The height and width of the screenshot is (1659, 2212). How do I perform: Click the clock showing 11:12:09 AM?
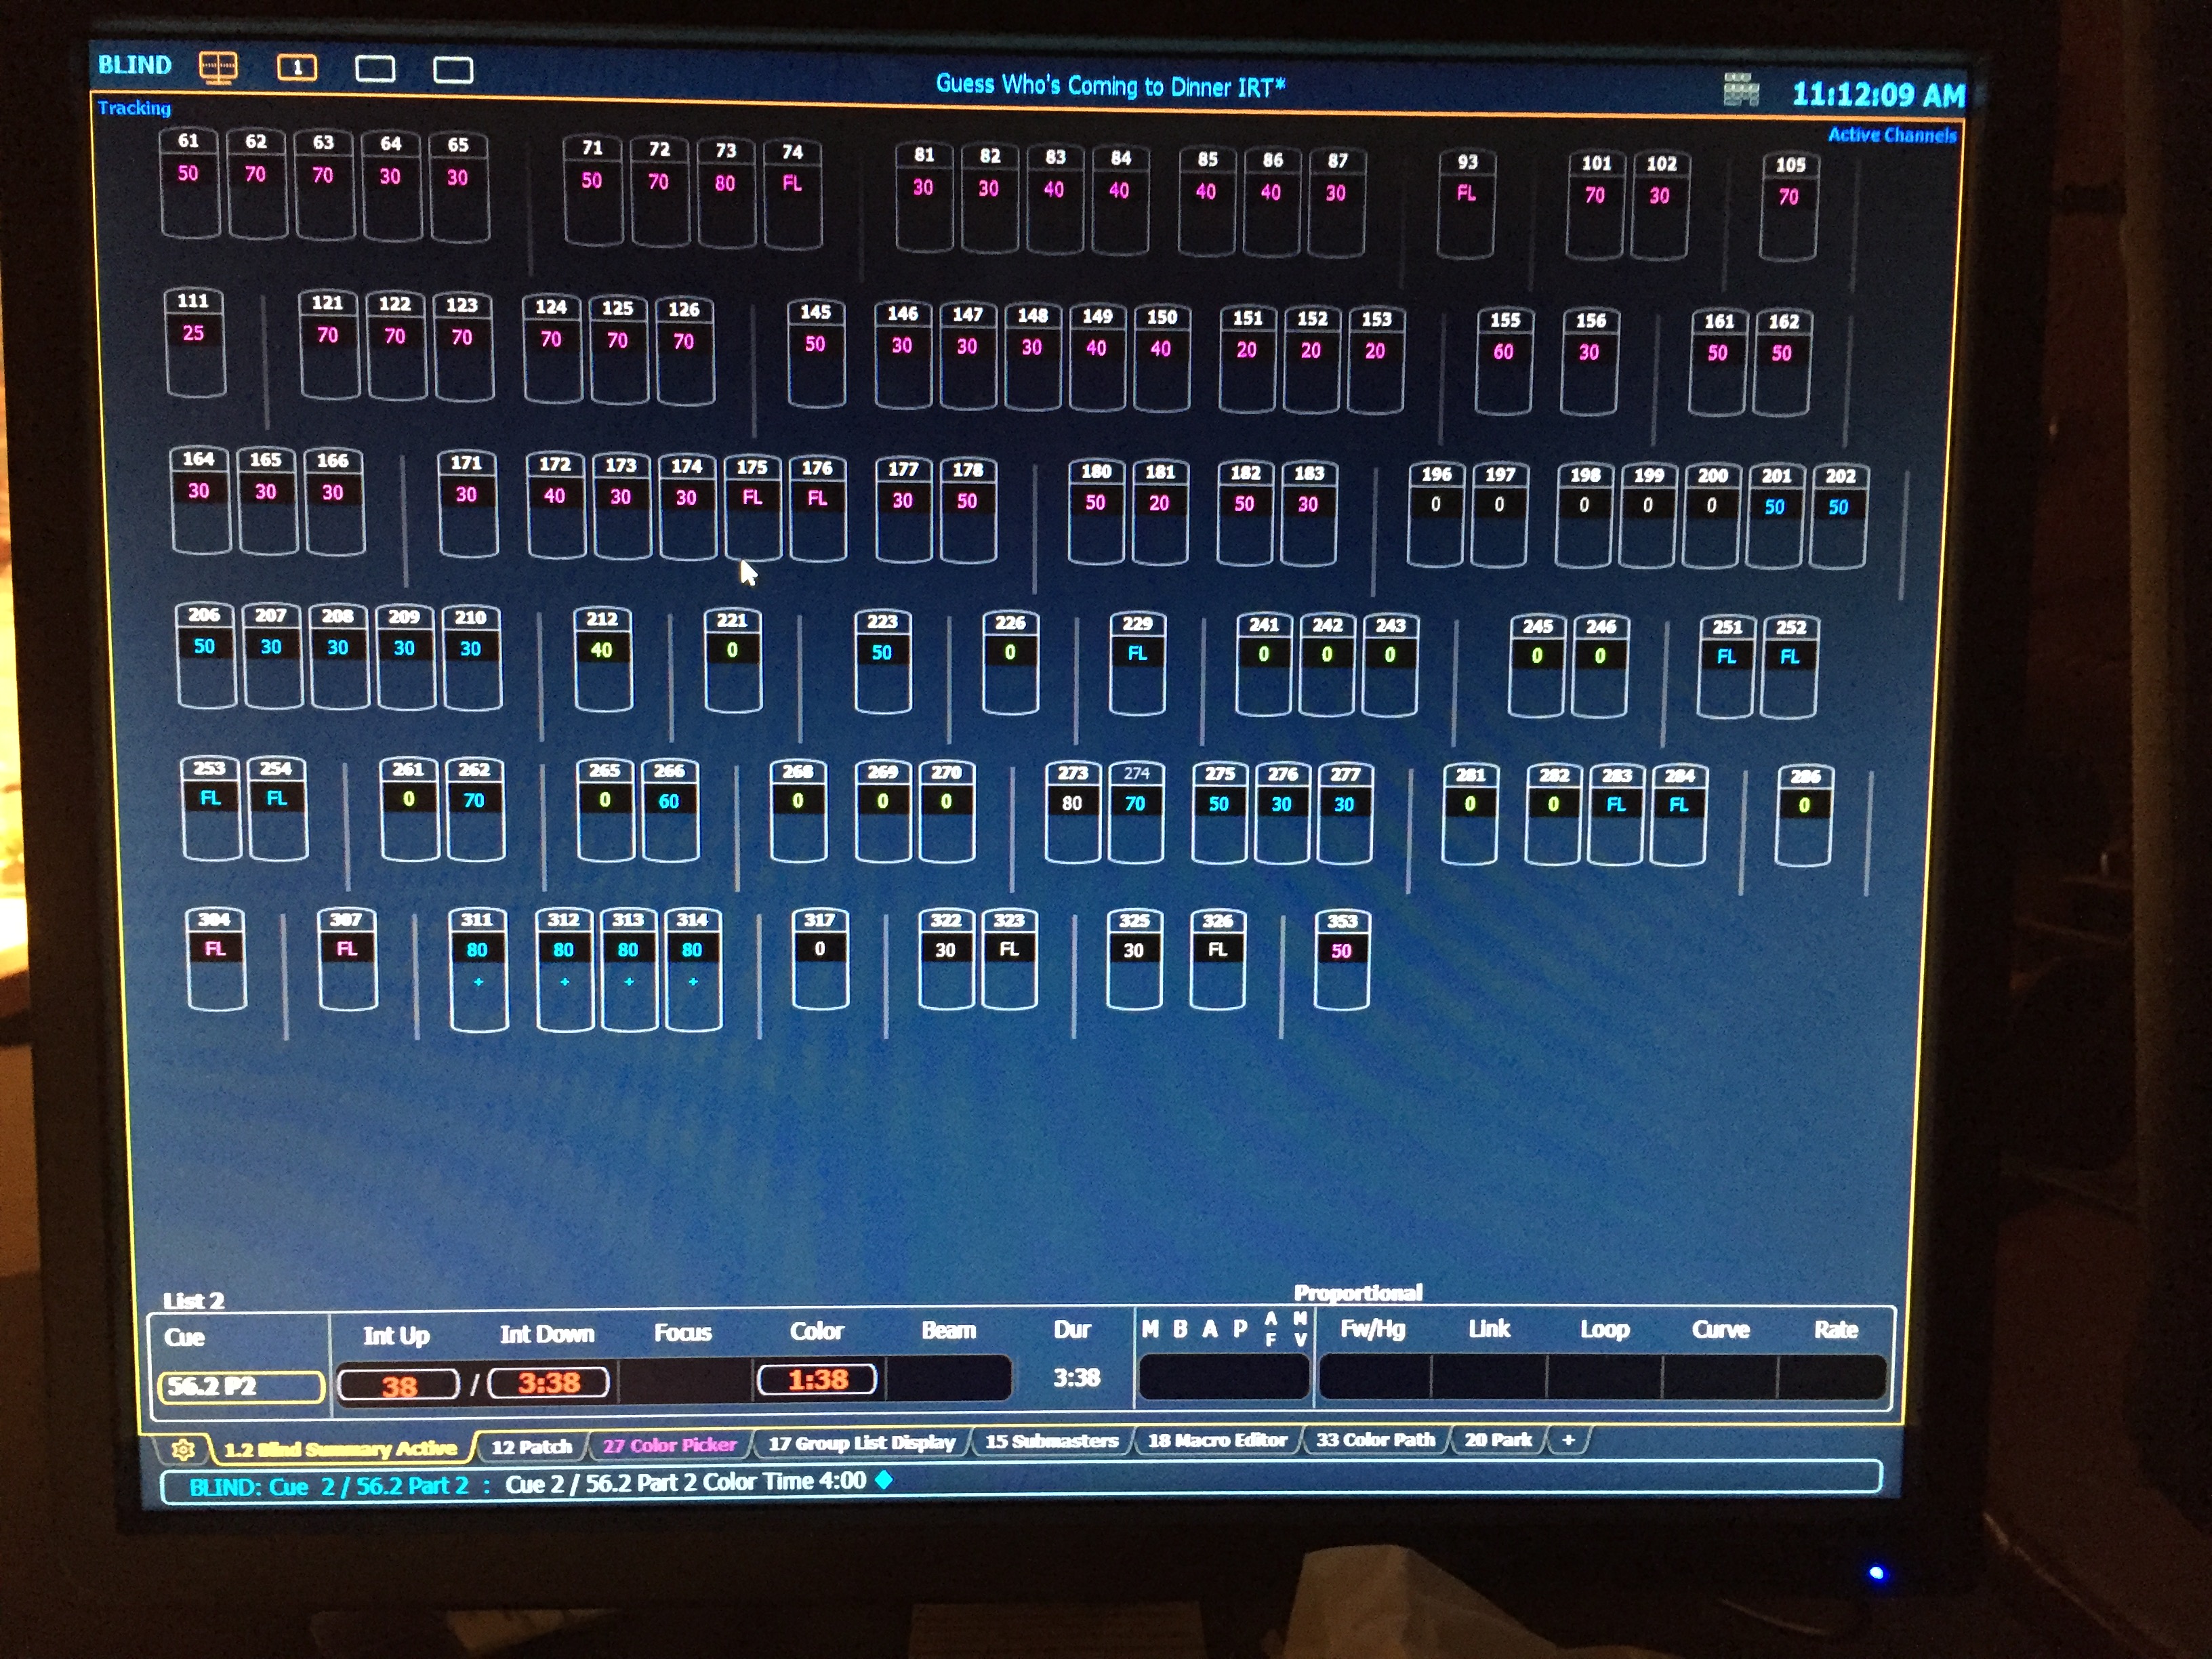(x=1878, y=95)
